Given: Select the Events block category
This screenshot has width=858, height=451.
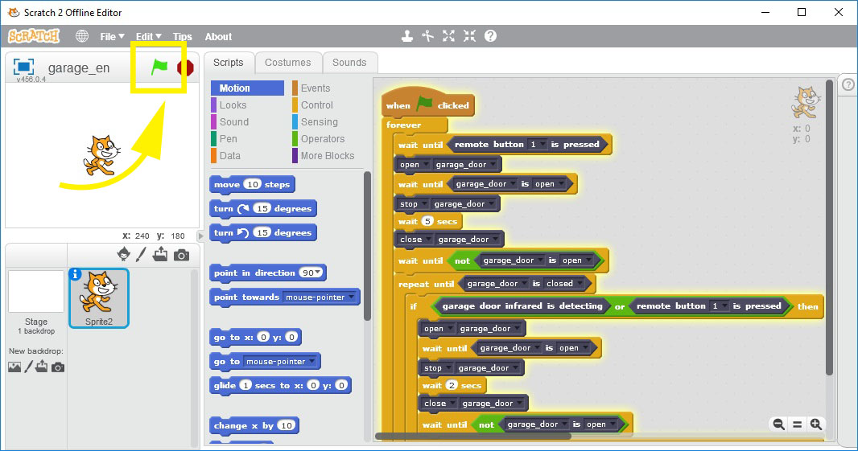Looking at the screenshot, I should pyautogui.click(x=315, y=88).
